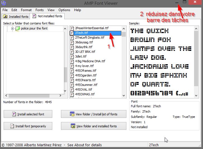Open the Fonts menu

click(39, 10)
